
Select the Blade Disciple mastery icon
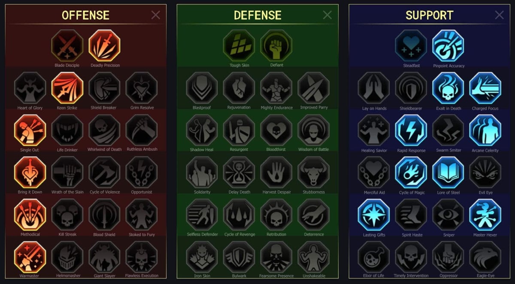(x=67, y=45)
